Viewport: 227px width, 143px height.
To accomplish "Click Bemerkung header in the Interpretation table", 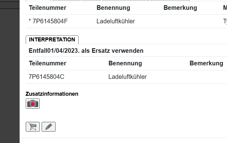I will pos(206,63).
